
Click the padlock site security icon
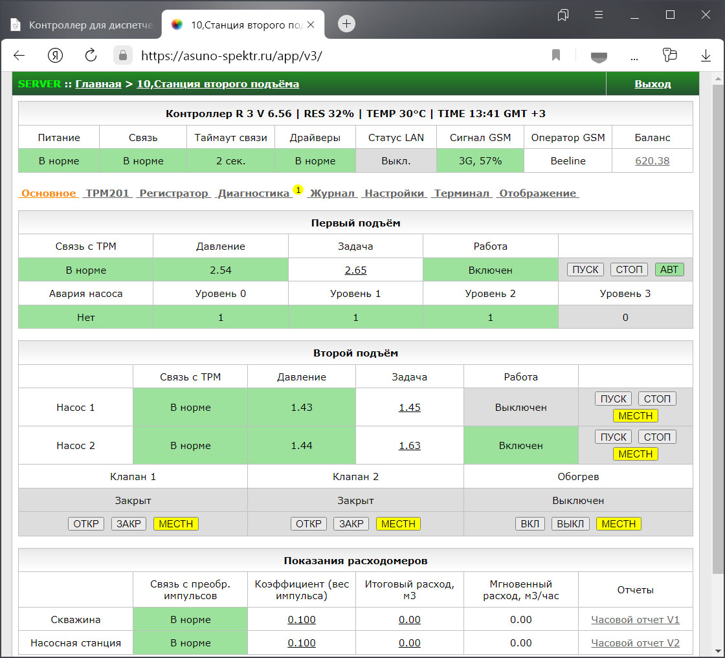click(123, 56)
